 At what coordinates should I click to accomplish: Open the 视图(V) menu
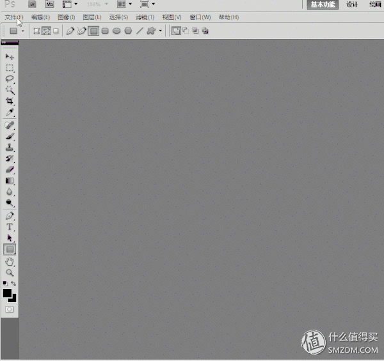click(172, 17)
